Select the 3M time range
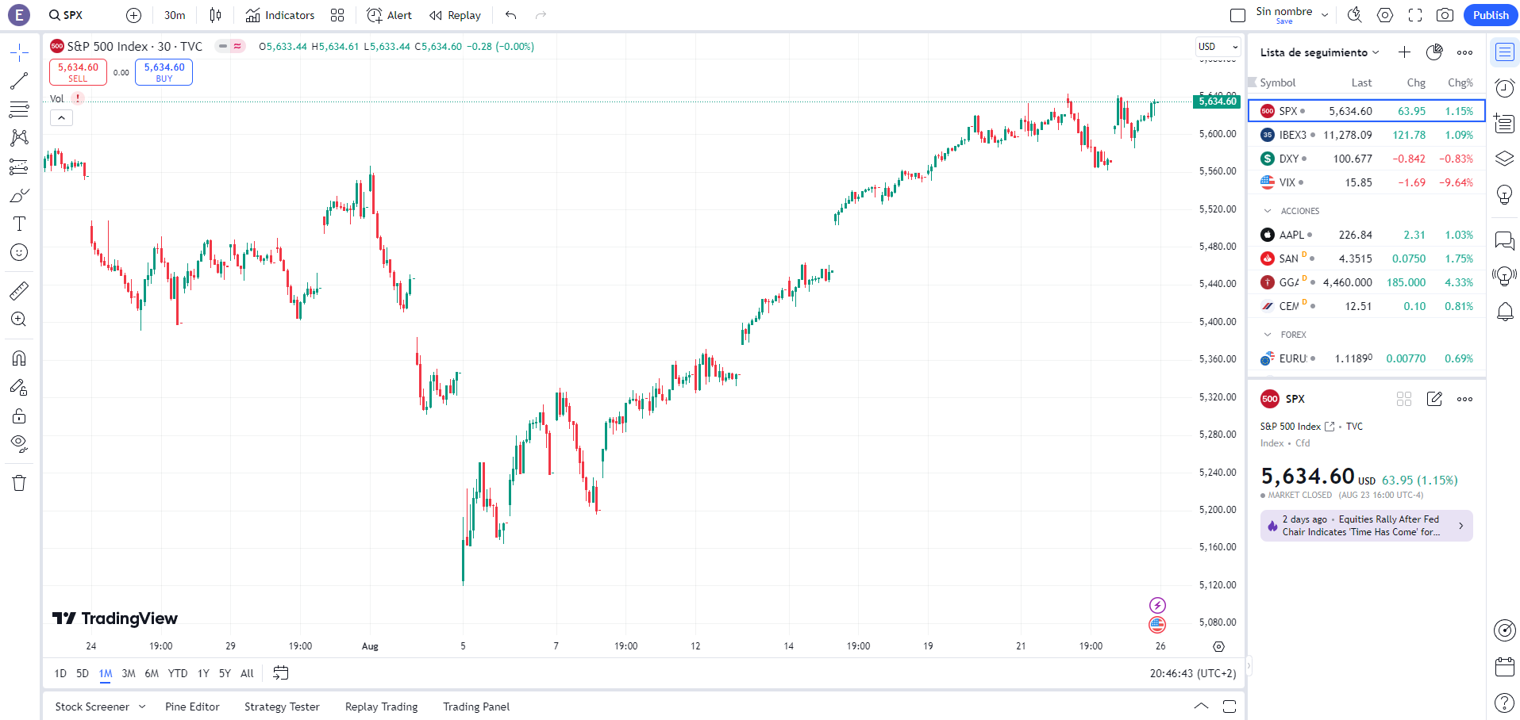Image resolution: width=1520 pixels, height=720 pixels. coord(129,673)
